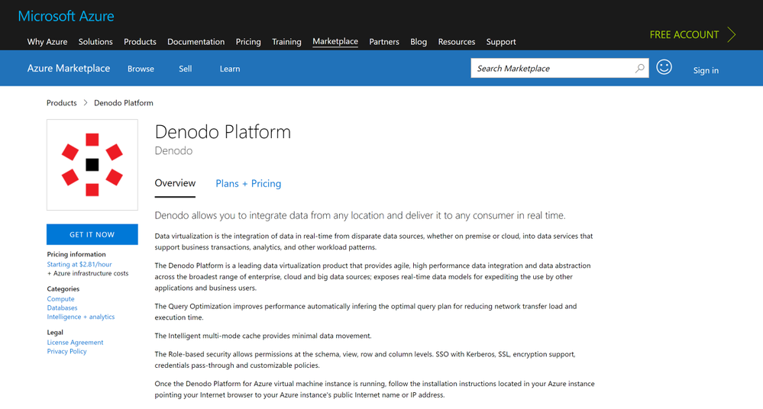Click the Sign in link
The height and width of the screenshot is (409, 763).
point(706,70)
